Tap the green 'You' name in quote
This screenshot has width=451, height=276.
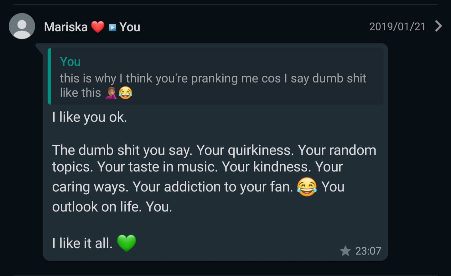click(x=70, y=62)
